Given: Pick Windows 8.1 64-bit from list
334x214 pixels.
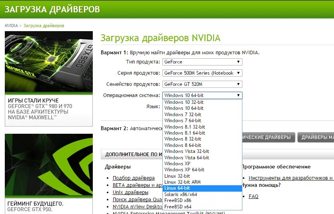Looking at the screenshot, I should tap(202, 133).
